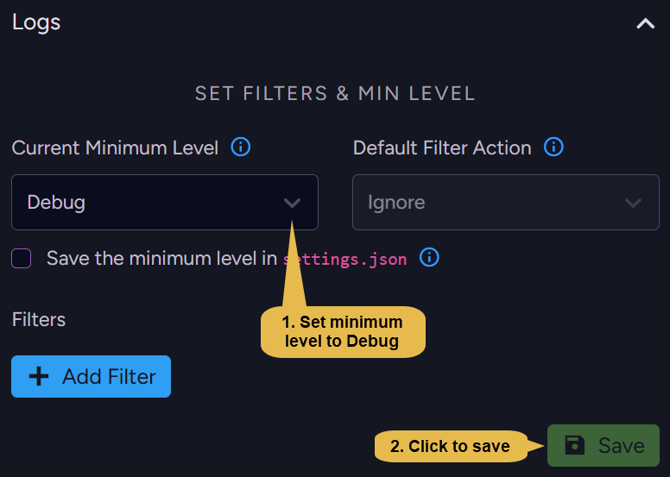Click the pink settings.json text
This screenshot has width=670, height=477.
coord(344,260)
